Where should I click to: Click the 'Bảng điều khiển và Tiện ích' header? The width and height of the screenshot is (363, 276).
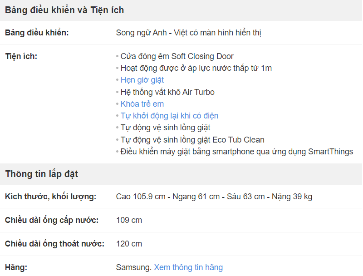[x=64, y=10]
